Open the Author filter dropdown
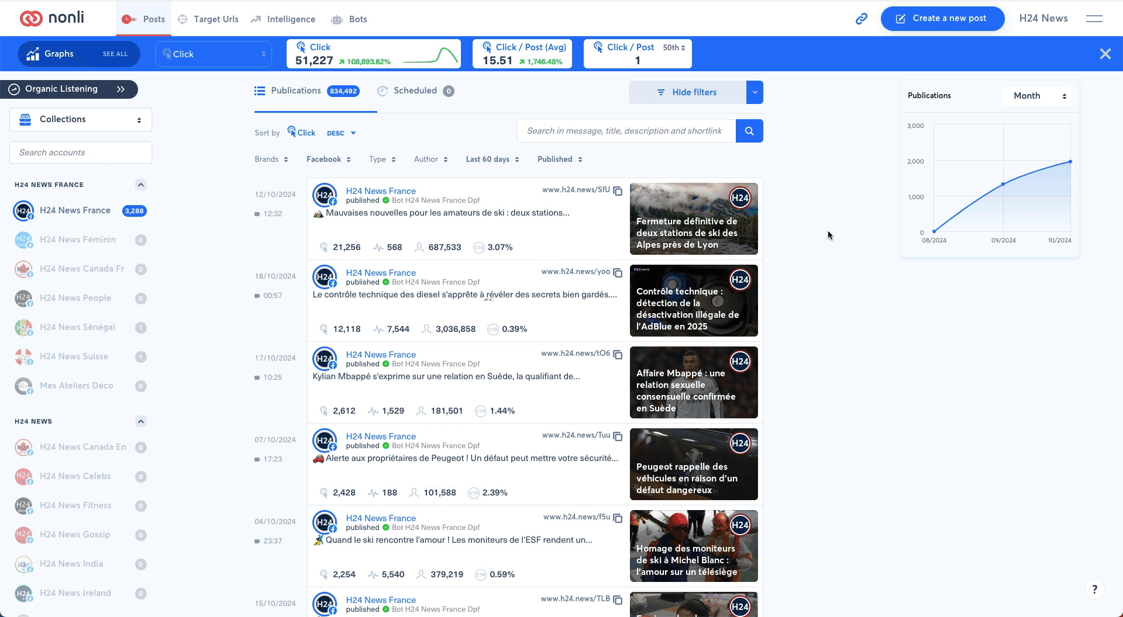Image resolution: width=1123 pixels, height=617 pixels. pos(431,159)
